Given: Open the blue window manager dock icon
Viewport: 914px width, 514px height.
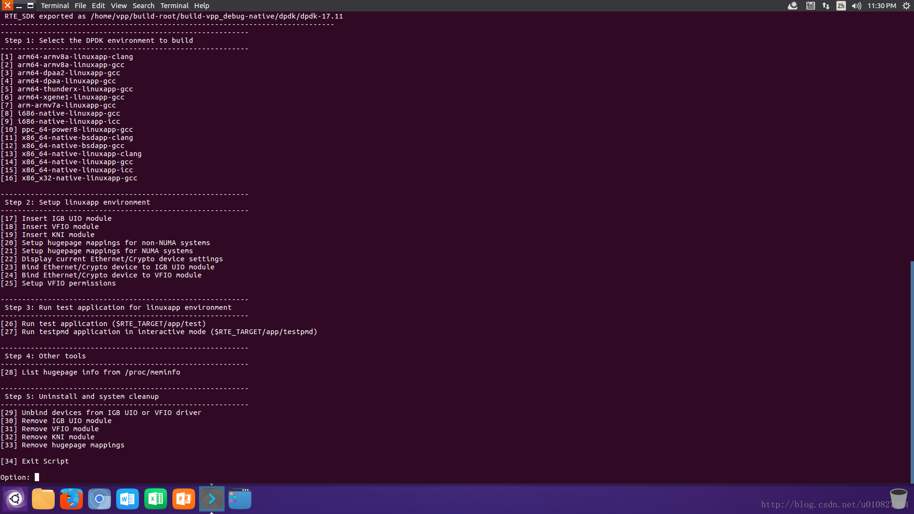Looking at the screenshot, I should [x=240, y=499].
